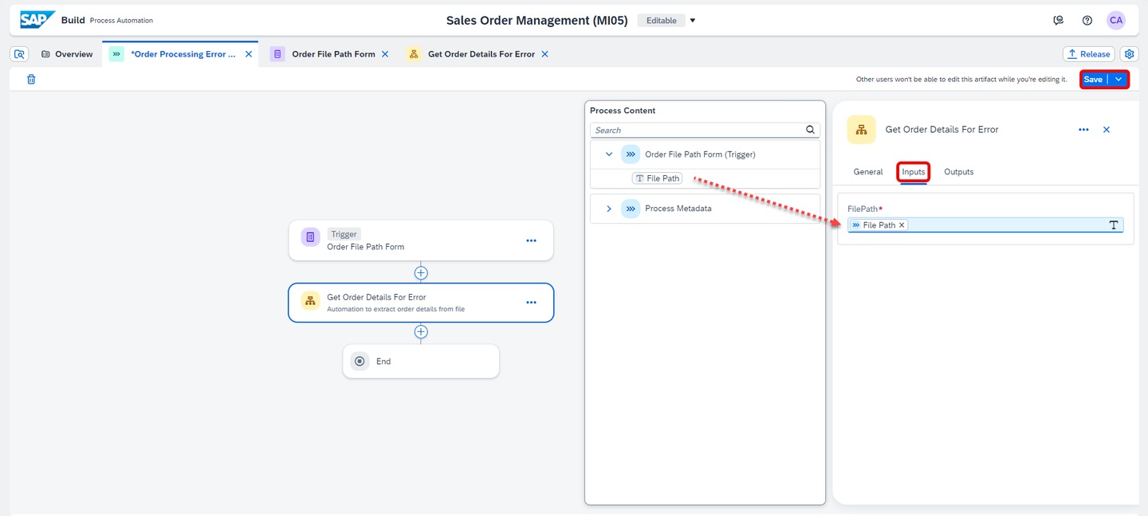
Task: Click the Process Metadata label
Action: pyautogui.click(x=678, y=209)
